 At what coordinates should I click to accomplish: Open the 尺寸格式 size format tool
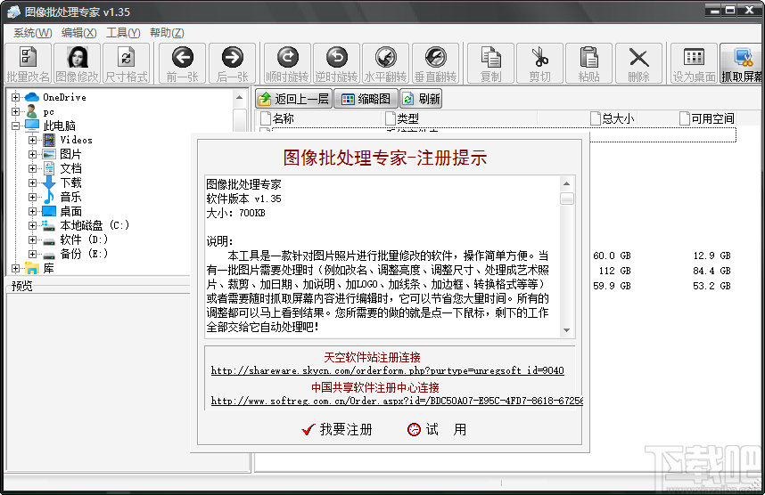coord(127,63)
